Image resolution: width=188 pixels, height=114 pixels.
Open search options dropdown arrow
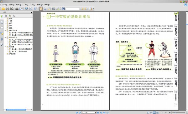tap(93, 9)
